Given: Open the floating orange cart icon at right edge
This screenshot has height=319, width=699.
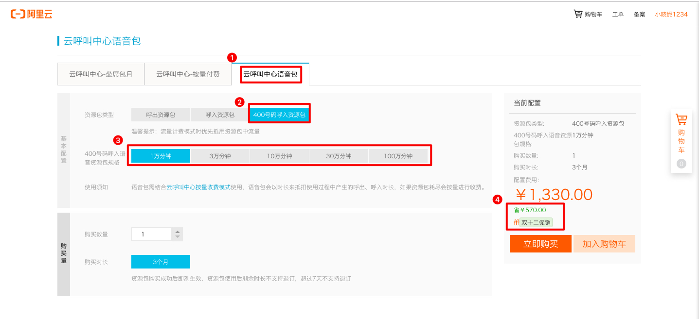Looking at the screenshot, I should pyautogui.click(x=681, y=119).
